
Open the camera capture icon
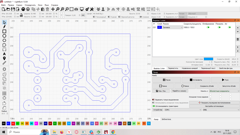pos(76,9)
